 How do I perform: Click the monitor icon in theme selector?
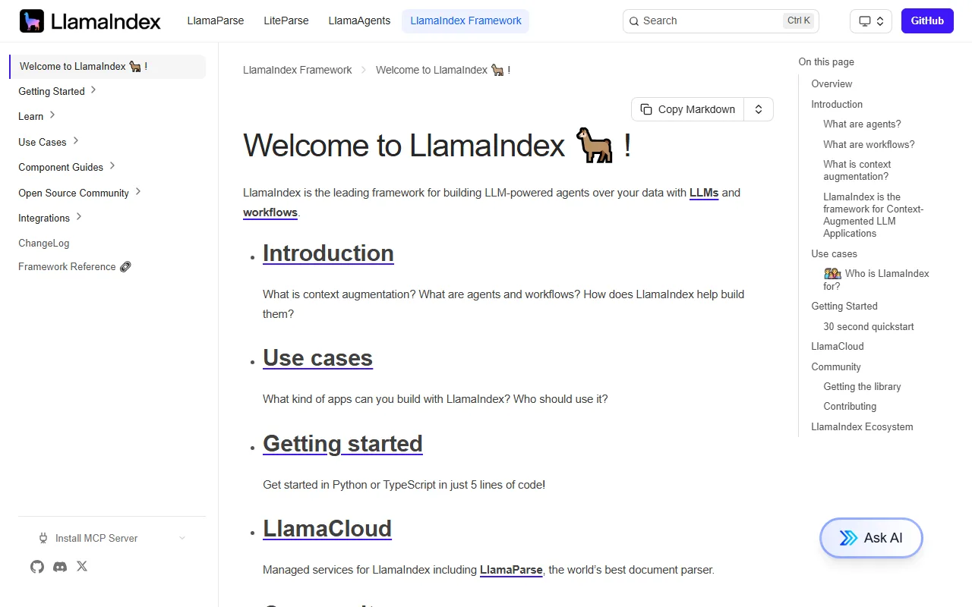tap(865, 21)
